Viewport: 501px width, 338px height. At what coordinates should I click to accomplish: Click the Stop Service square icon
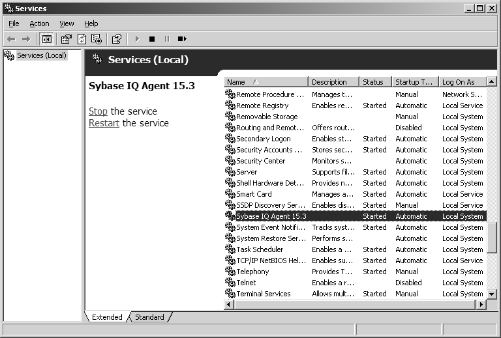pos(152,39)
